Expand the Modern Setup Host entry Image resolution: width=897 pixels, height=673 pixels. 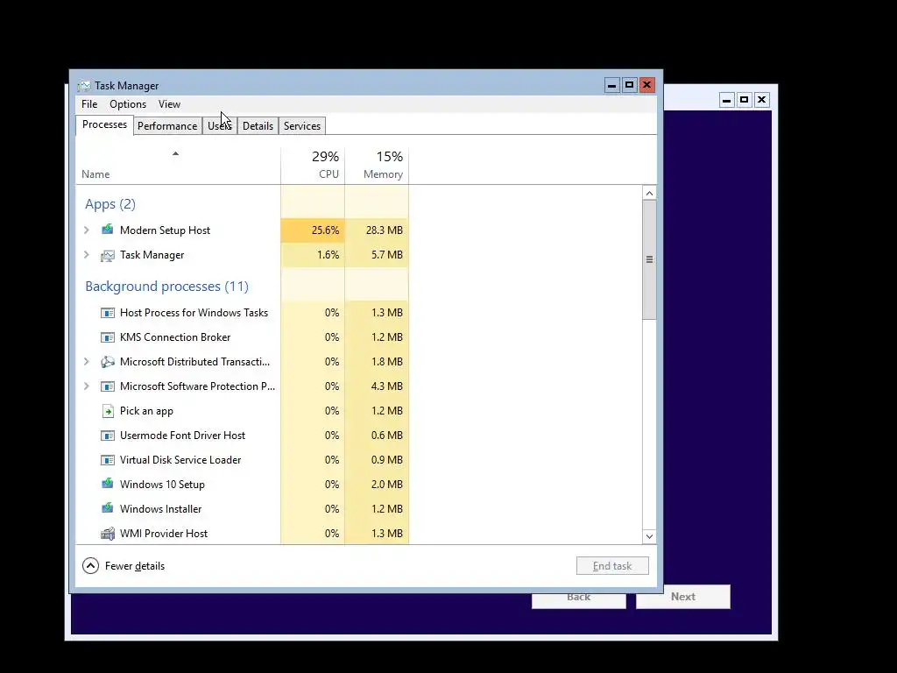click(87, 230)
